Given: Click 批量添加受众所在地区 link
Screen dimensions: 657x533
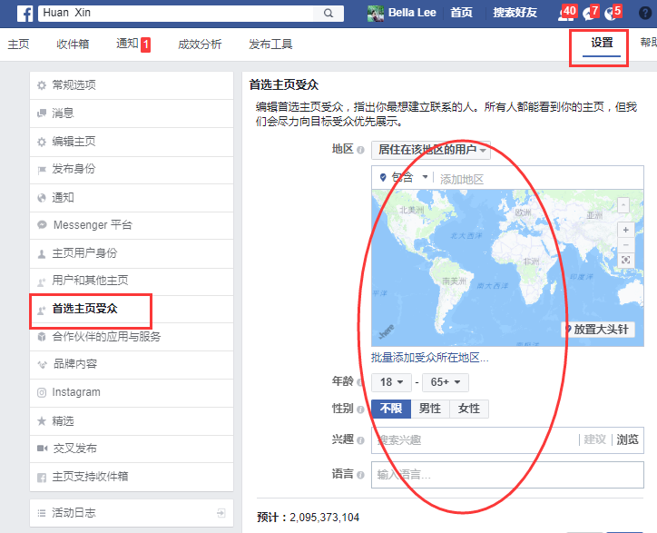Looking at the screenshot, I should click(x=429, y=358).
